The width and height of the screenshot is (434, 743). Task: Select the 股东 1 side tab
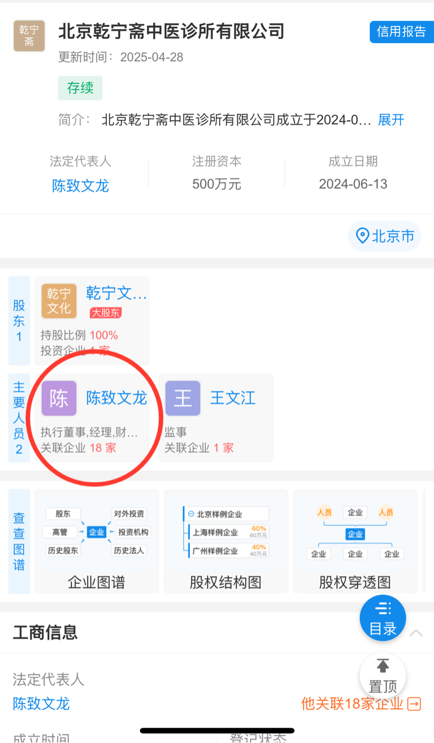[x=19, y=321]
